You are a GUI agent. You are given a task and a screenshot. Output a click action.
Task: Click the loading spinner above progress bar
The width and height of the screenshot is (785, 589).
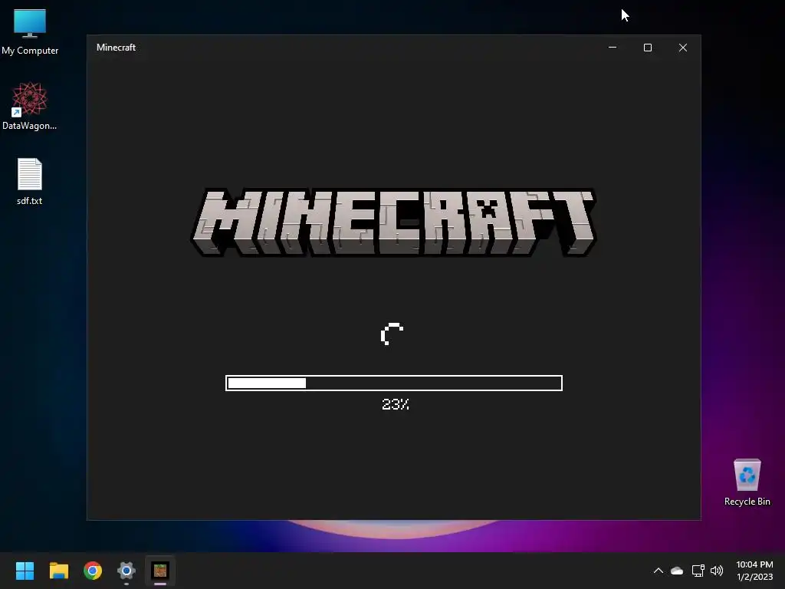click(392, 334)
